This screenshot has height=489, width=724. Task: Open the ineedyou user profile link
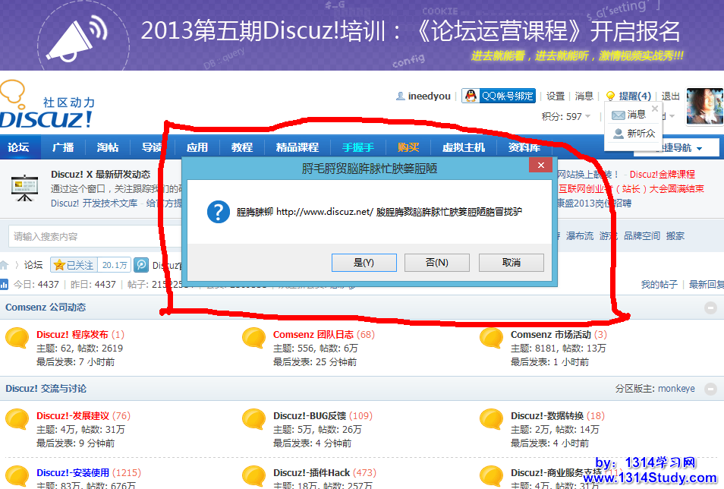(429, 96)
